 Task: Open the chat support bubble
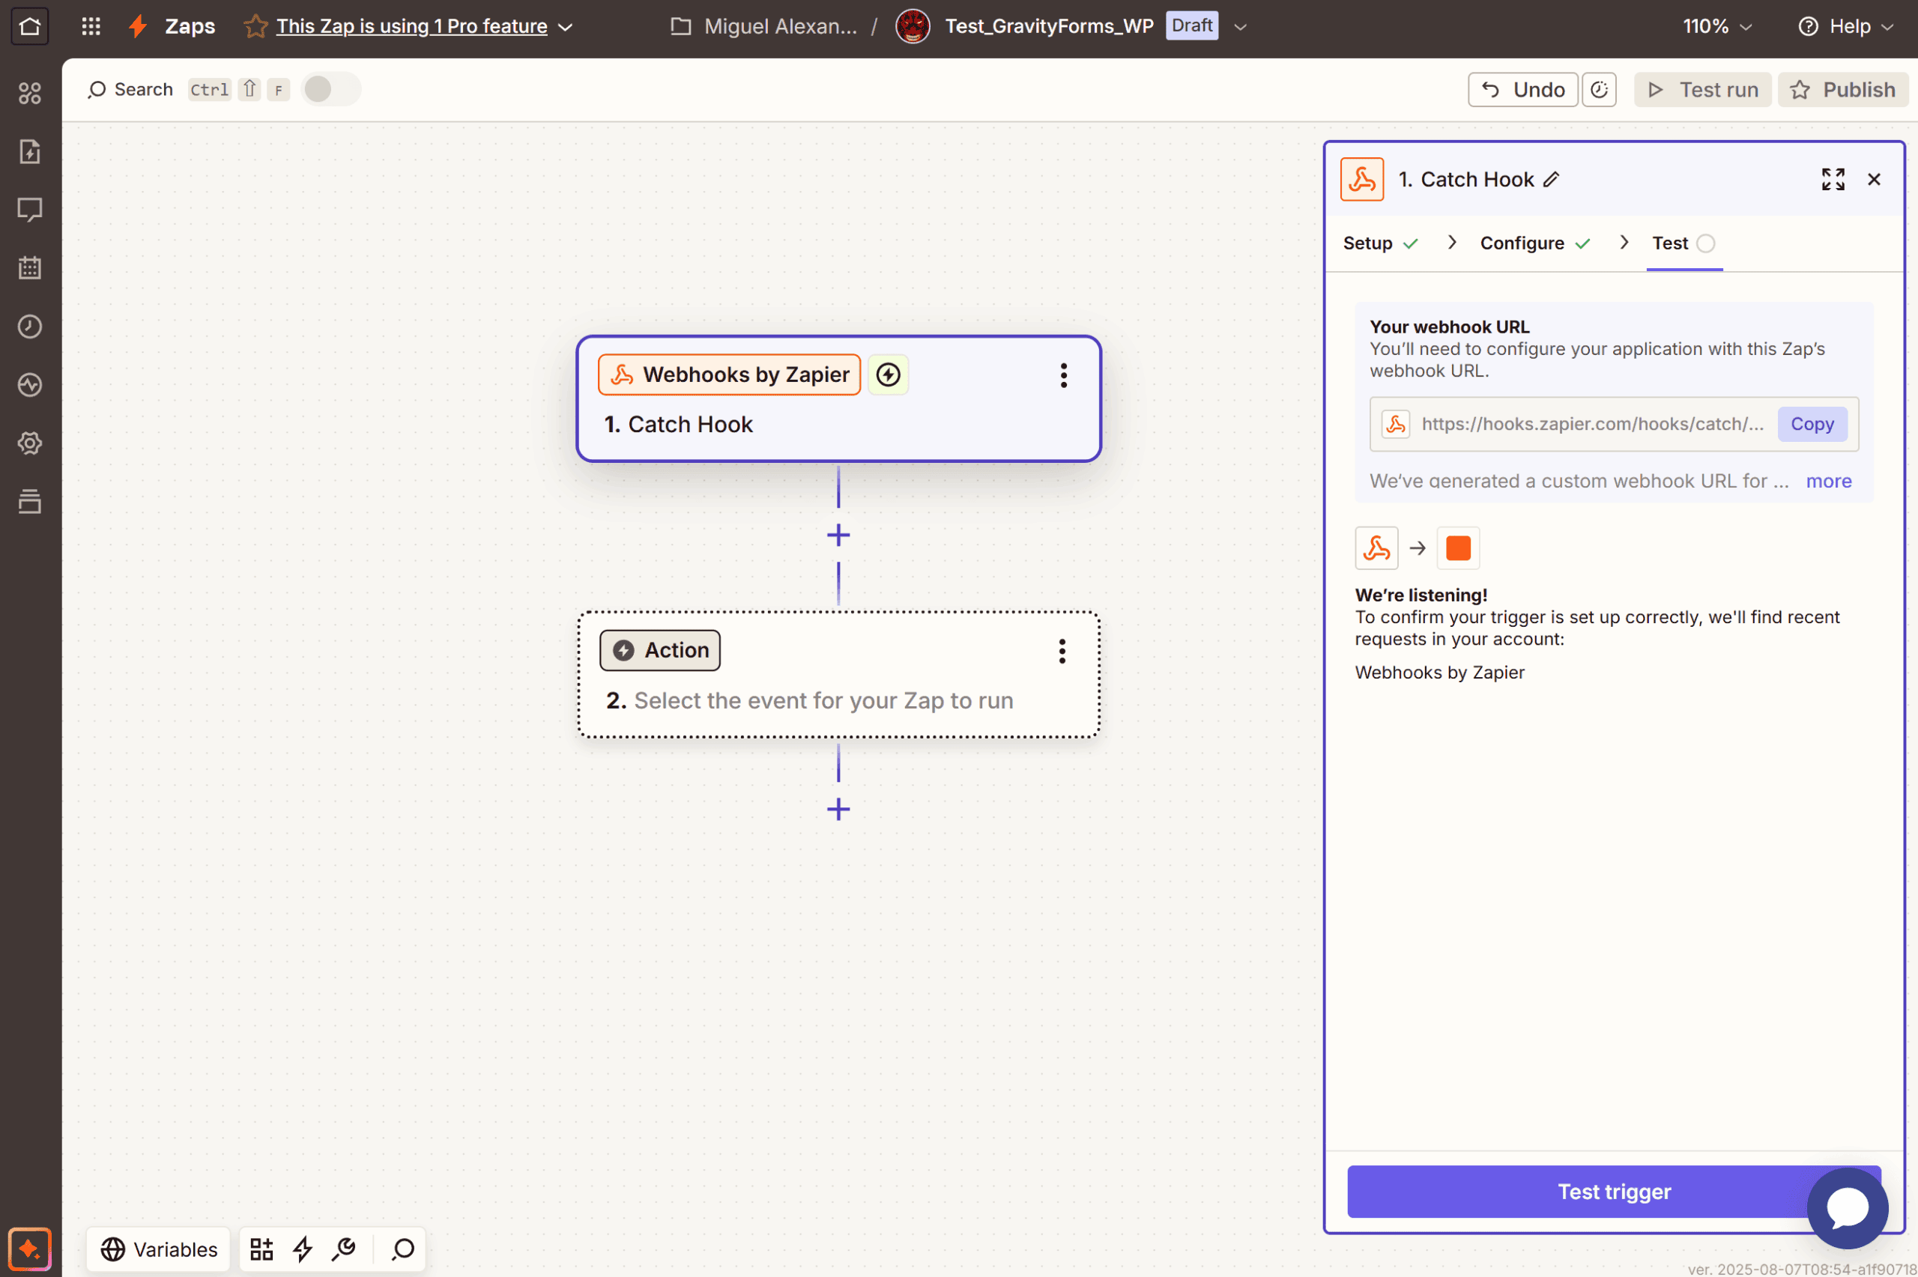tap(1846, 1208)
